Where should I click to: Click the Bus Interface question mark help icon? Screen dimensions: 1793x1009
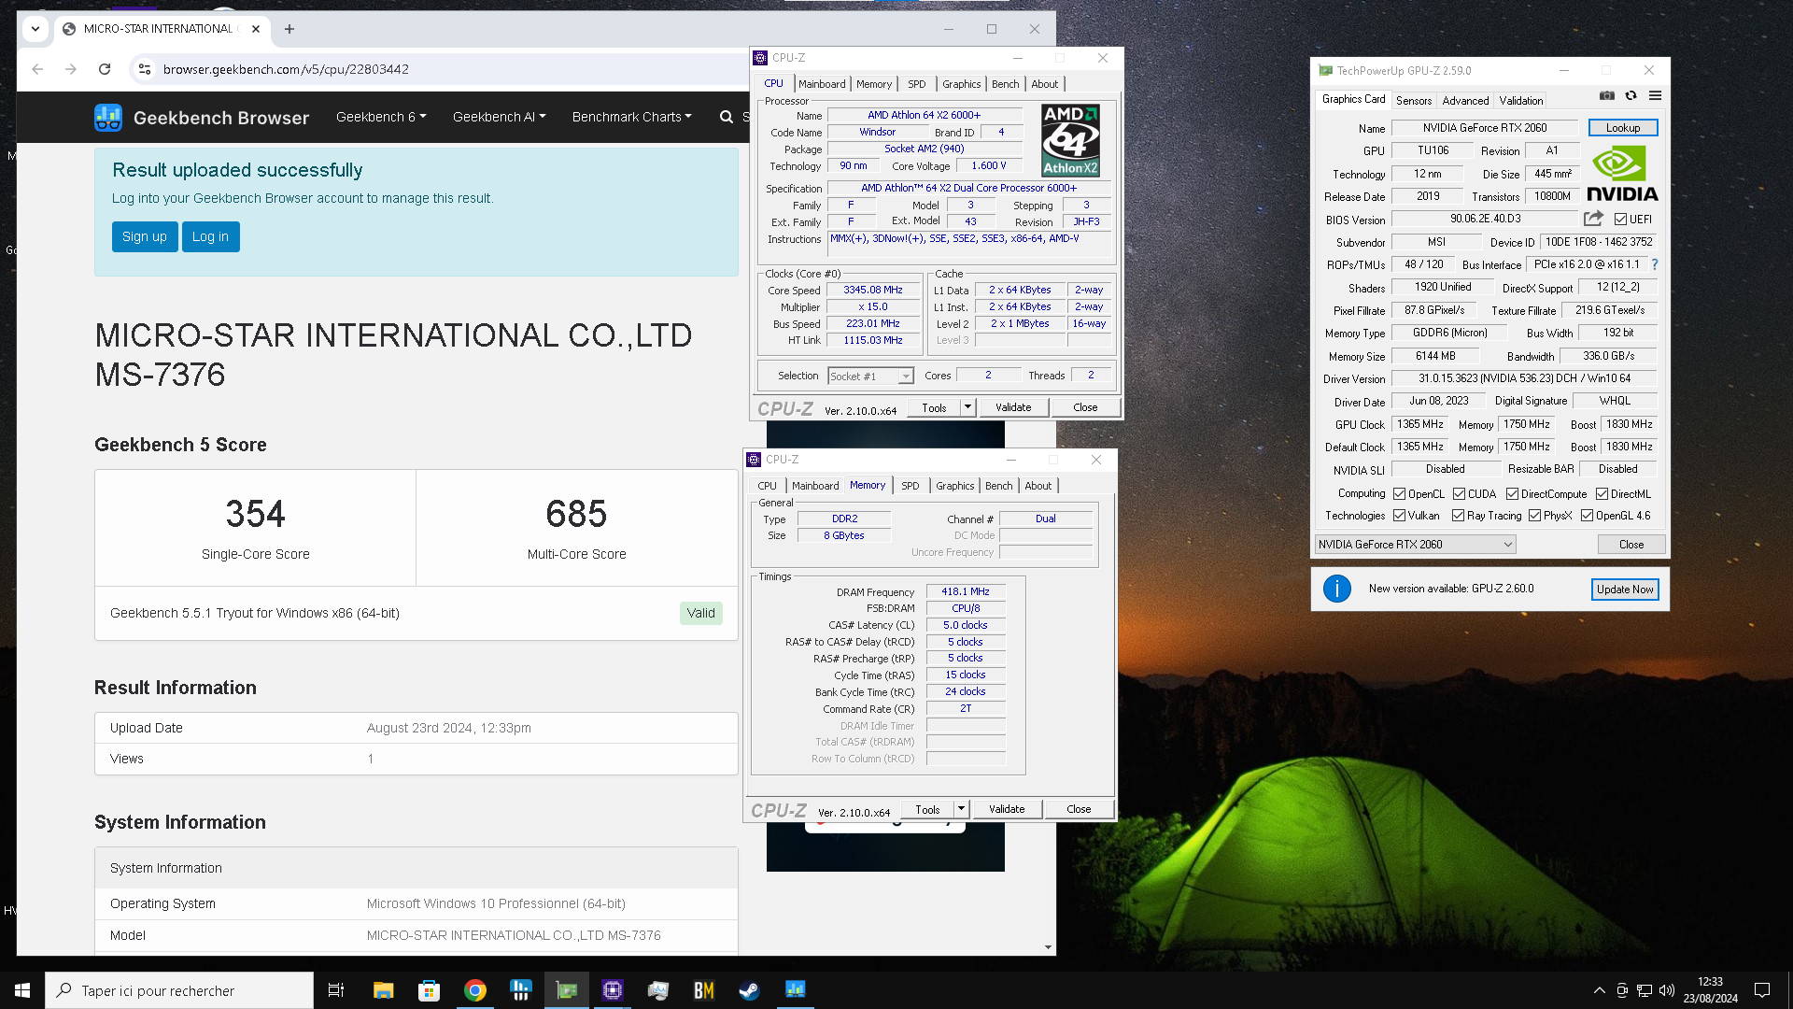1655,264
